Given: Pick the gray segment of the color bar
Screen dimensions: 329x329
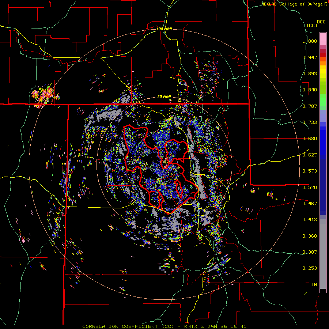Looking at the screenshot, I should [323, 254].
